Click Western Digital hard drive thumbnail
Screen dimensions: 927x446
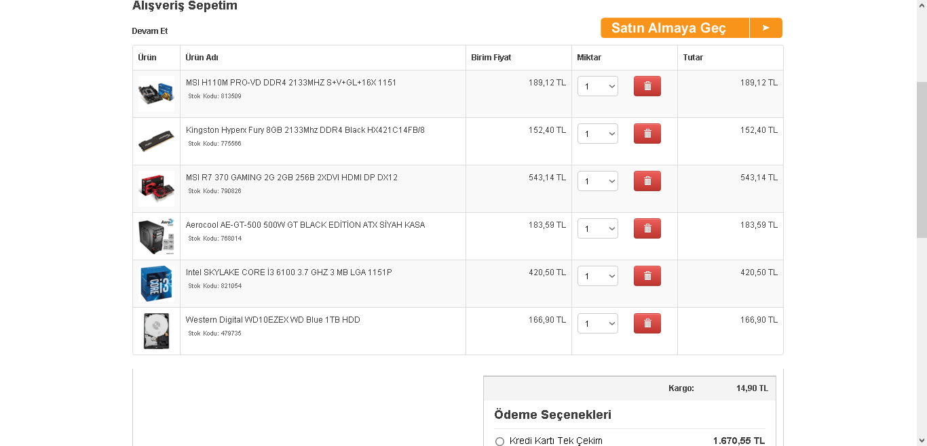coord(156,331)
